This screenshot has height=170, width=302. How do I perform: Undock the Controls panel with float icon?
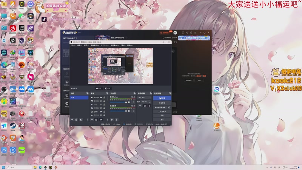tap(170, 93)
